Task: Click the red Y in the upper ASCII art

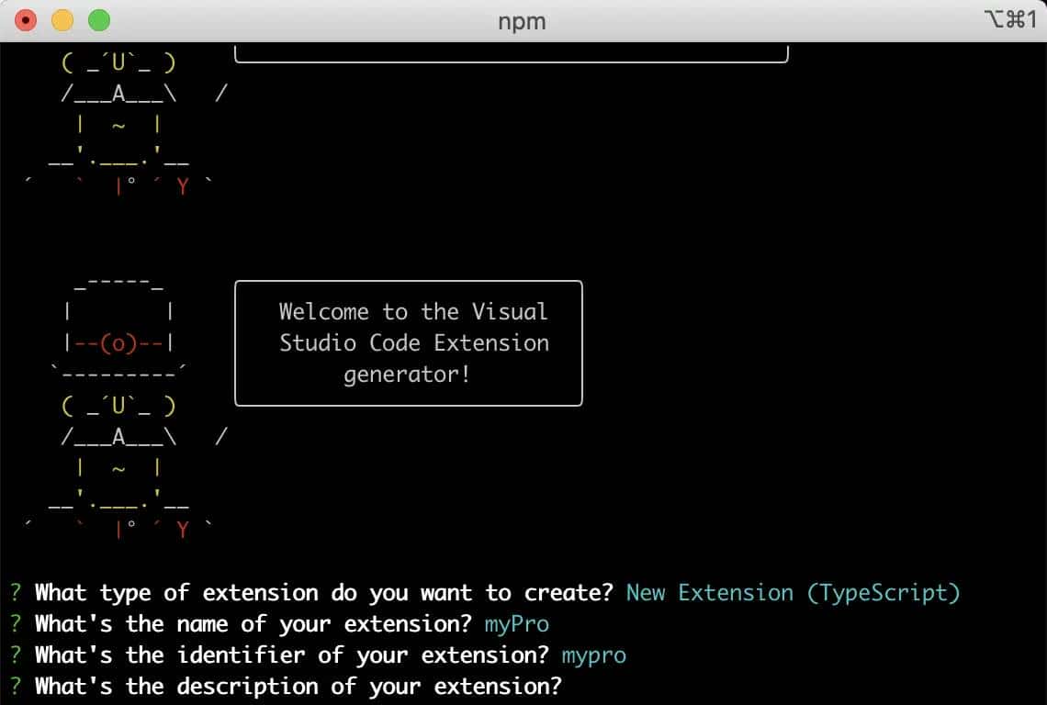Action: point(183,186)
